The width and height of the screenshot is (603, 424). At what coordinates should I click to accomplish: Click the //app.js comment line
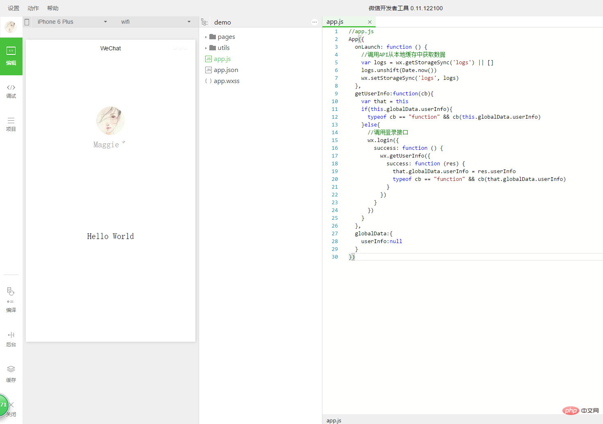[361, 31]
